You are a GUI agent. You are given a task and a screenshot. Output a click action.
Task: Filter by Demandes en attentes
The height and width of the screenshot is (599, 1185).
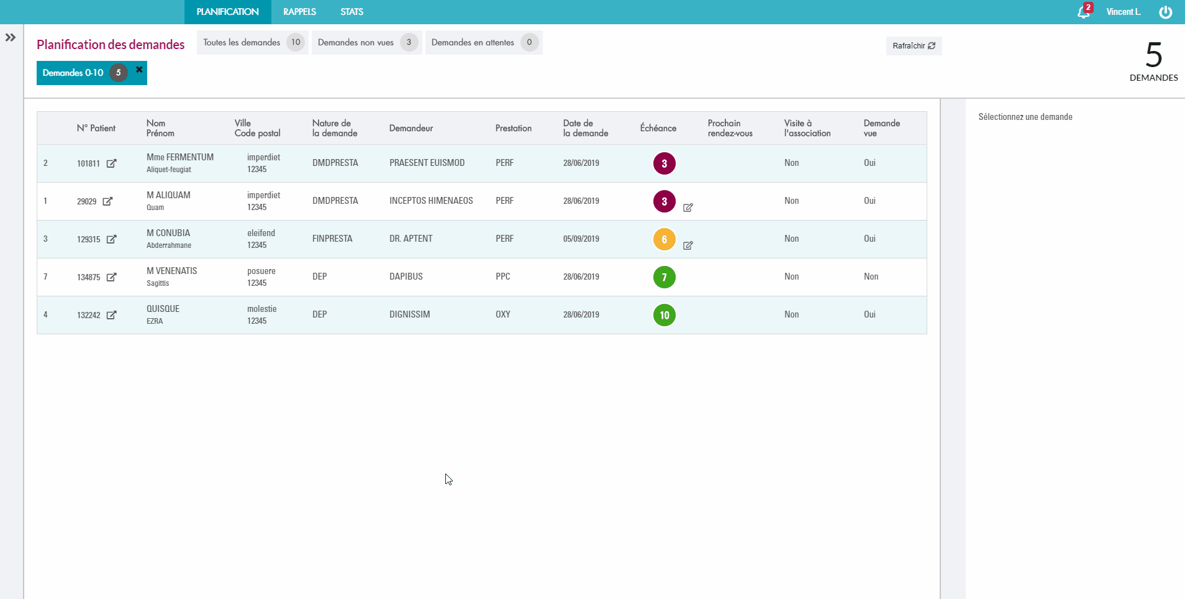tap(483, 42)
